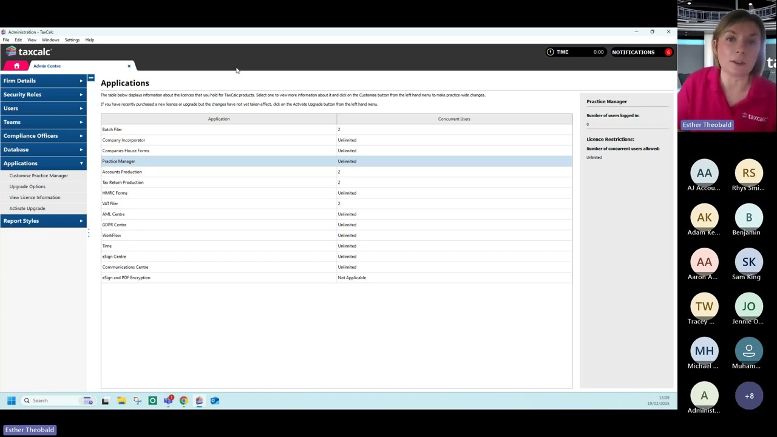777x437 pixels.
Task: Click the time tracker value 0:00
Action: pyautogui.click(x=599, y=52)
